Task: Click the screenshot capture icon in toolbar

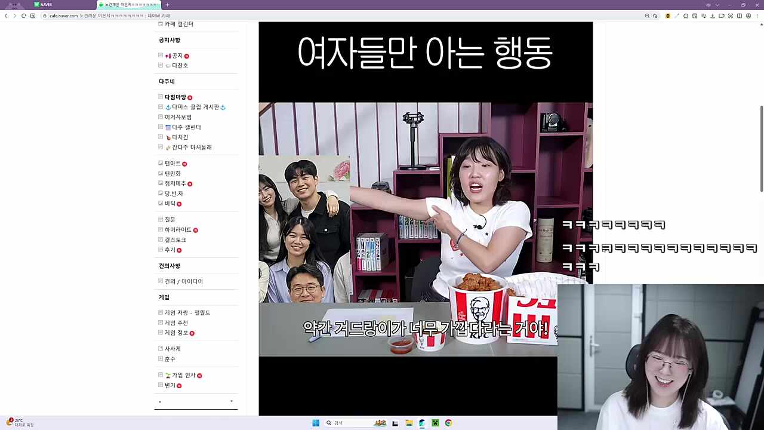Action: (x=730, y=16)
